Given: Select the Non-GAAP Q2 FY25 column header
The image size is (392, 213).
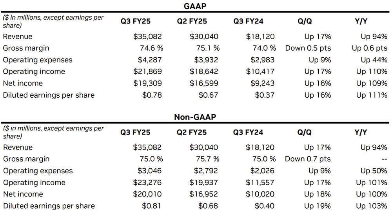Looking at the screenshot, I should [x=192, y=133].
